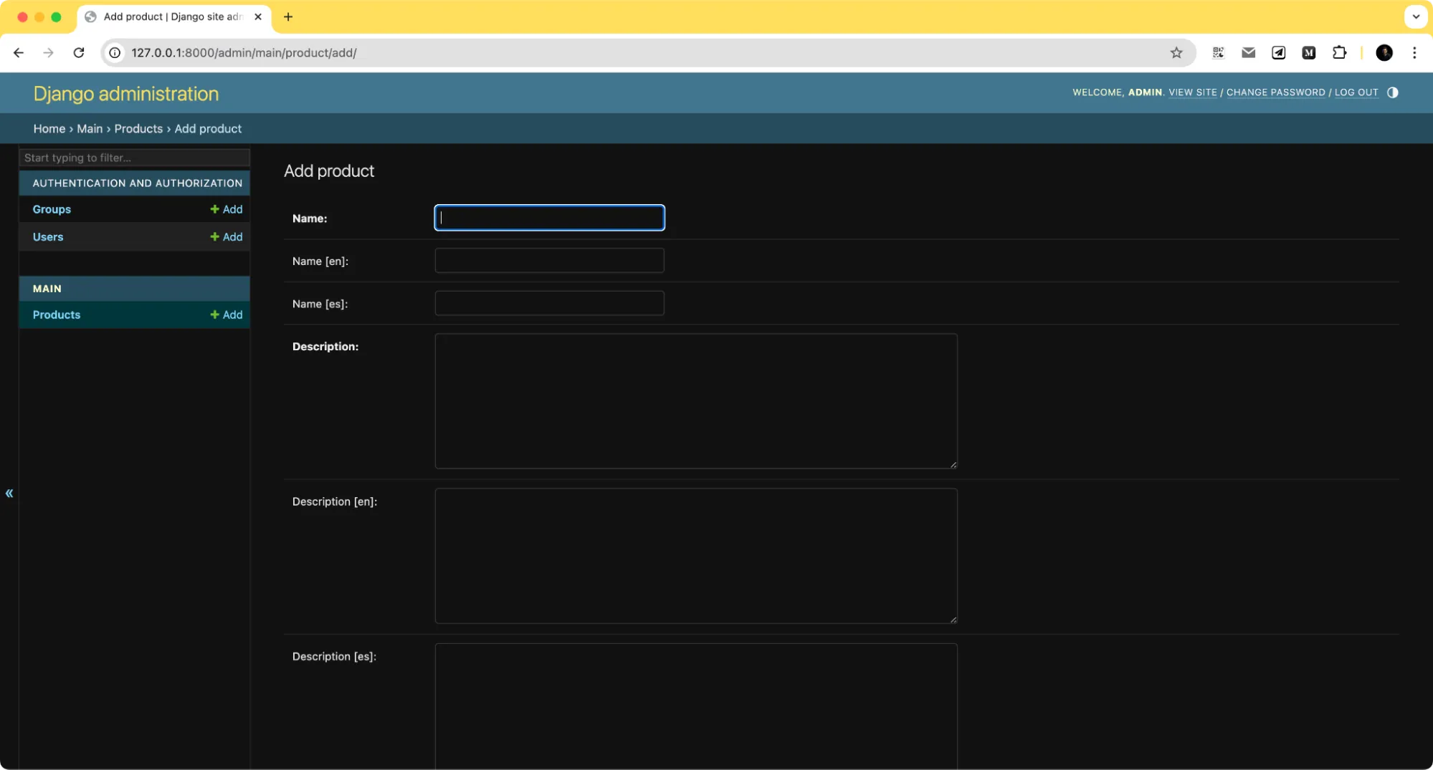Open Chrome's three-dot menu
This screenshot has width=1433, height=770.
click(1414, 52)
